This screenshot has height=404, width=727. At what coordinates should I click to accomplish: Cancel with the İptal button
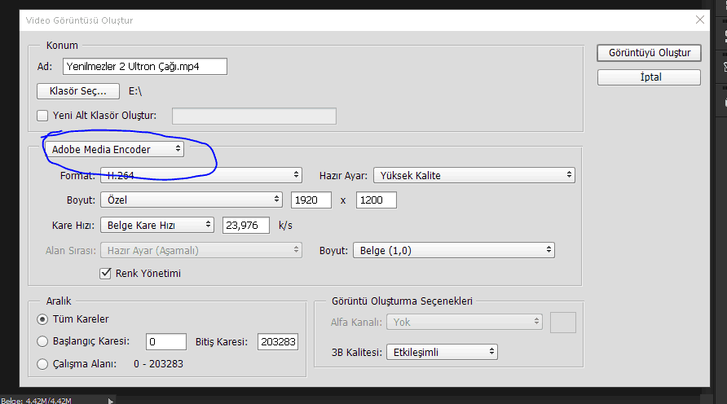point(649,77)
